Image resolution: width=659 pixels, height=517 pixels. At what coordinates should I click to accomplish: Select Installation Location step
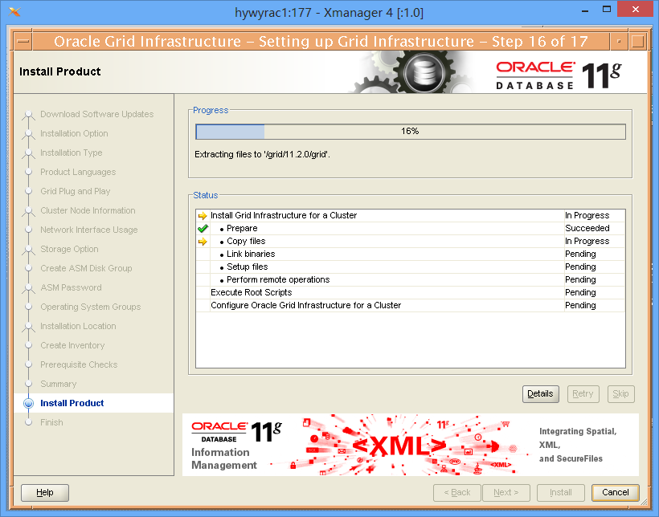pyautogui.click(x=78, y=326)
